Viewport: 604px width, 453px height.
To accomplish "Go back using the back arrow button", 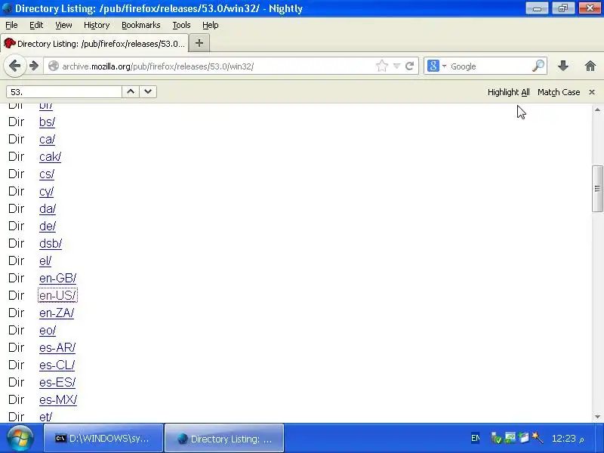I will 14,66.
